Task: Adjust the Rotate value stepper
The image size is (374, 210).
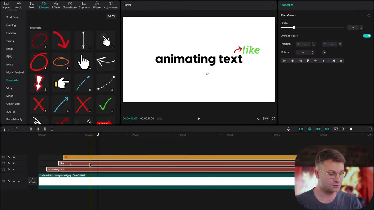Action: click(312, 52)
